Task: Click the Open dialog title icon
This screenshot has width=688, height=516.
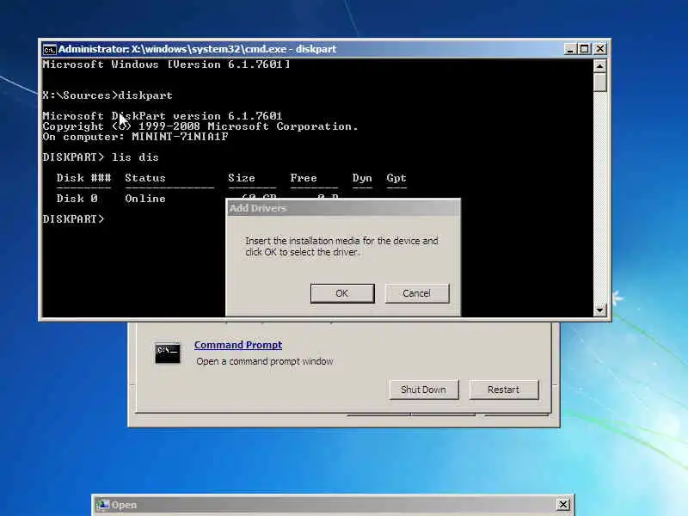Action: 102,505
